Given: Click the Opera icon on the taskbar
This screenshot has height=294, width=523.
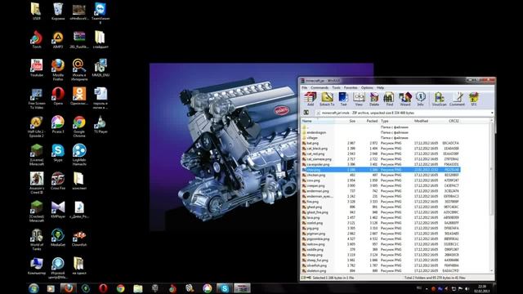Looking at the screenshot, I should 103,288.
